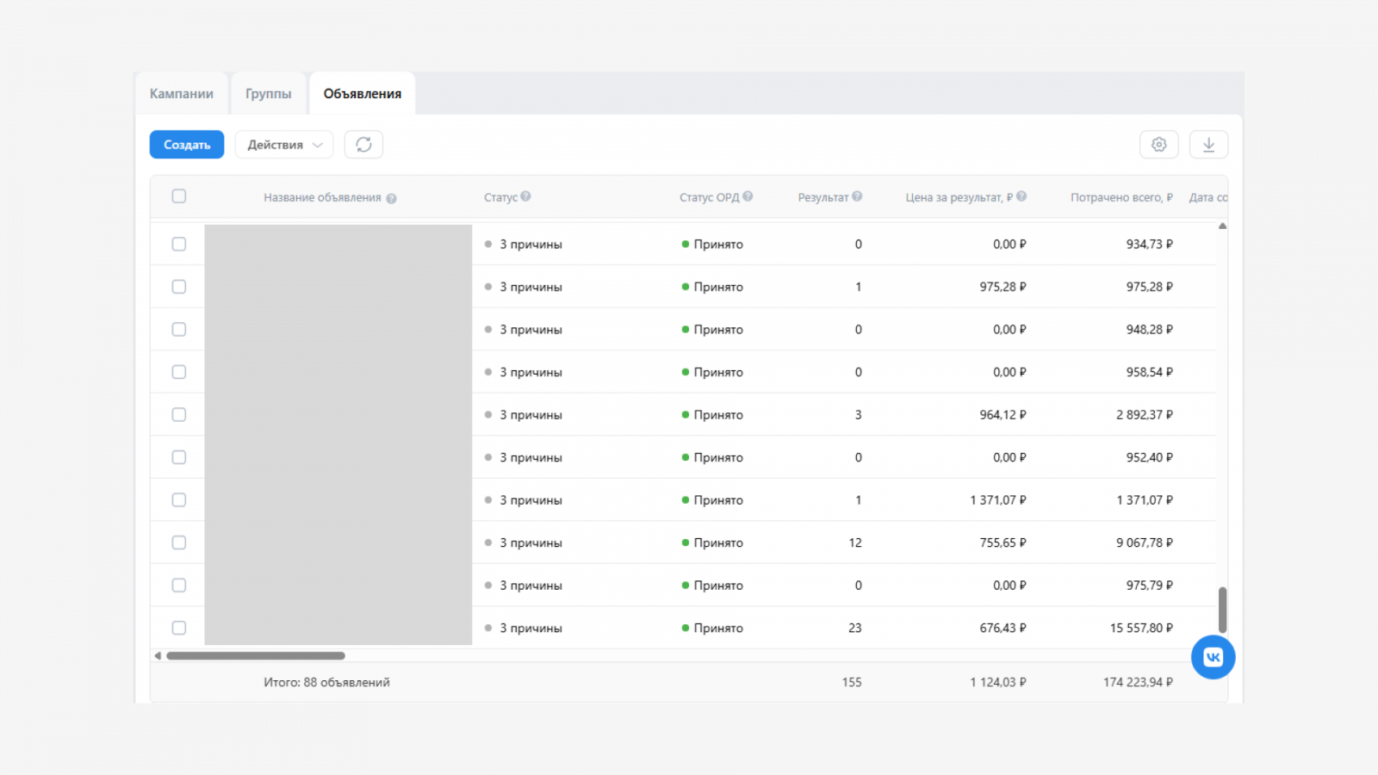The height and width of the screenshot is (775, 1378).
Task: Click total price 1 124,03 ₽
Action: (998, 682)
